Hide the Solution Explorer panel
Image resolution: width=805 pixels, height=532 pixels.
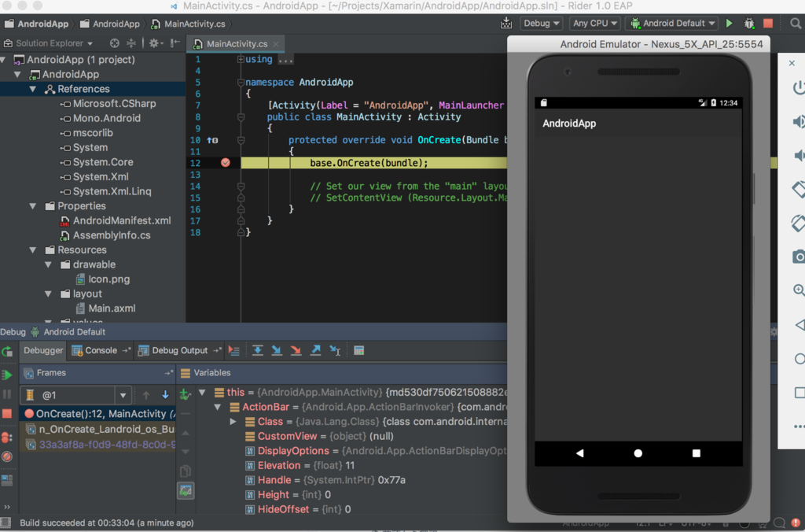[175, 43]
